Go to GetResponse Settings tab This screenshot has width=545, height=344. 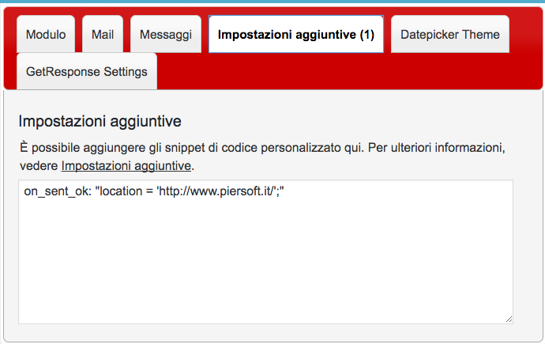click(x=87, y=72)
